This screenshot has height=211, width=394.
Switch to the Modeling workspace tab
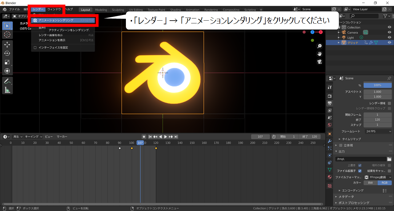click(x=101, y=10)
